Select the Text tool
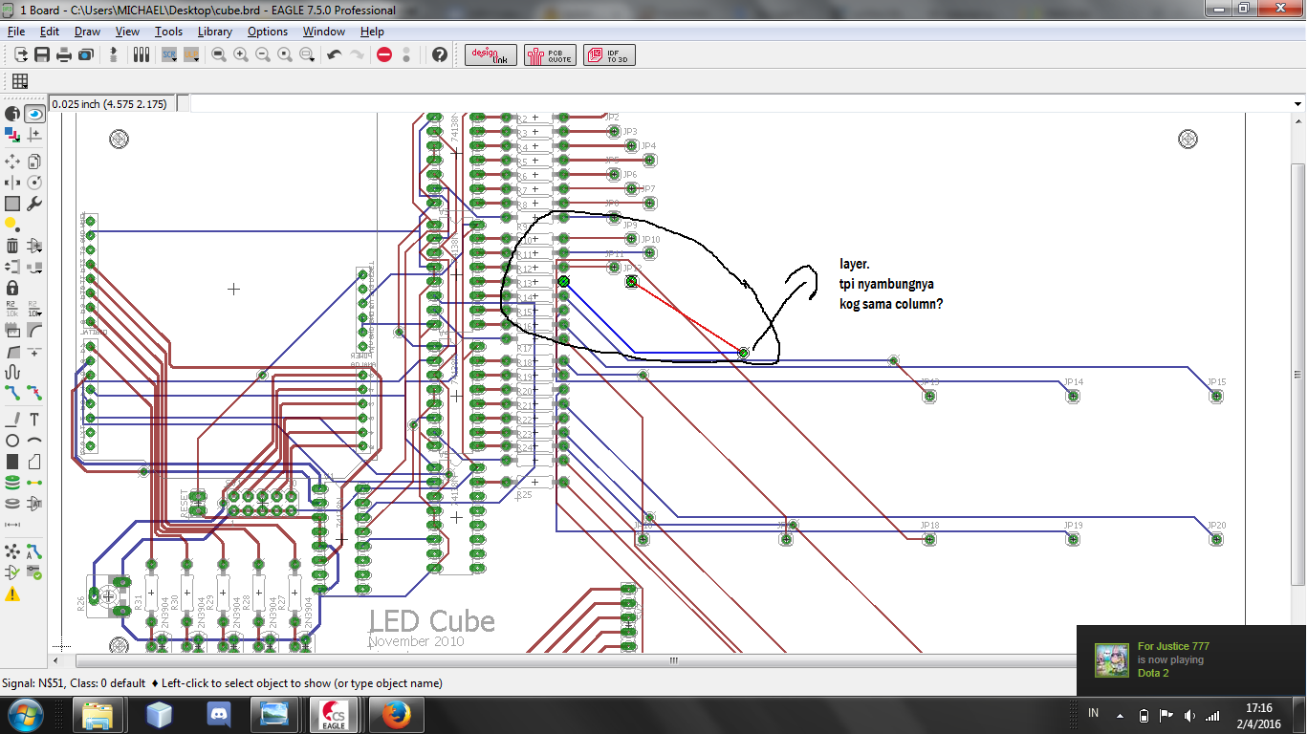Image resolution: width=1308 pixels, height=734 pixels. point(34,419)
